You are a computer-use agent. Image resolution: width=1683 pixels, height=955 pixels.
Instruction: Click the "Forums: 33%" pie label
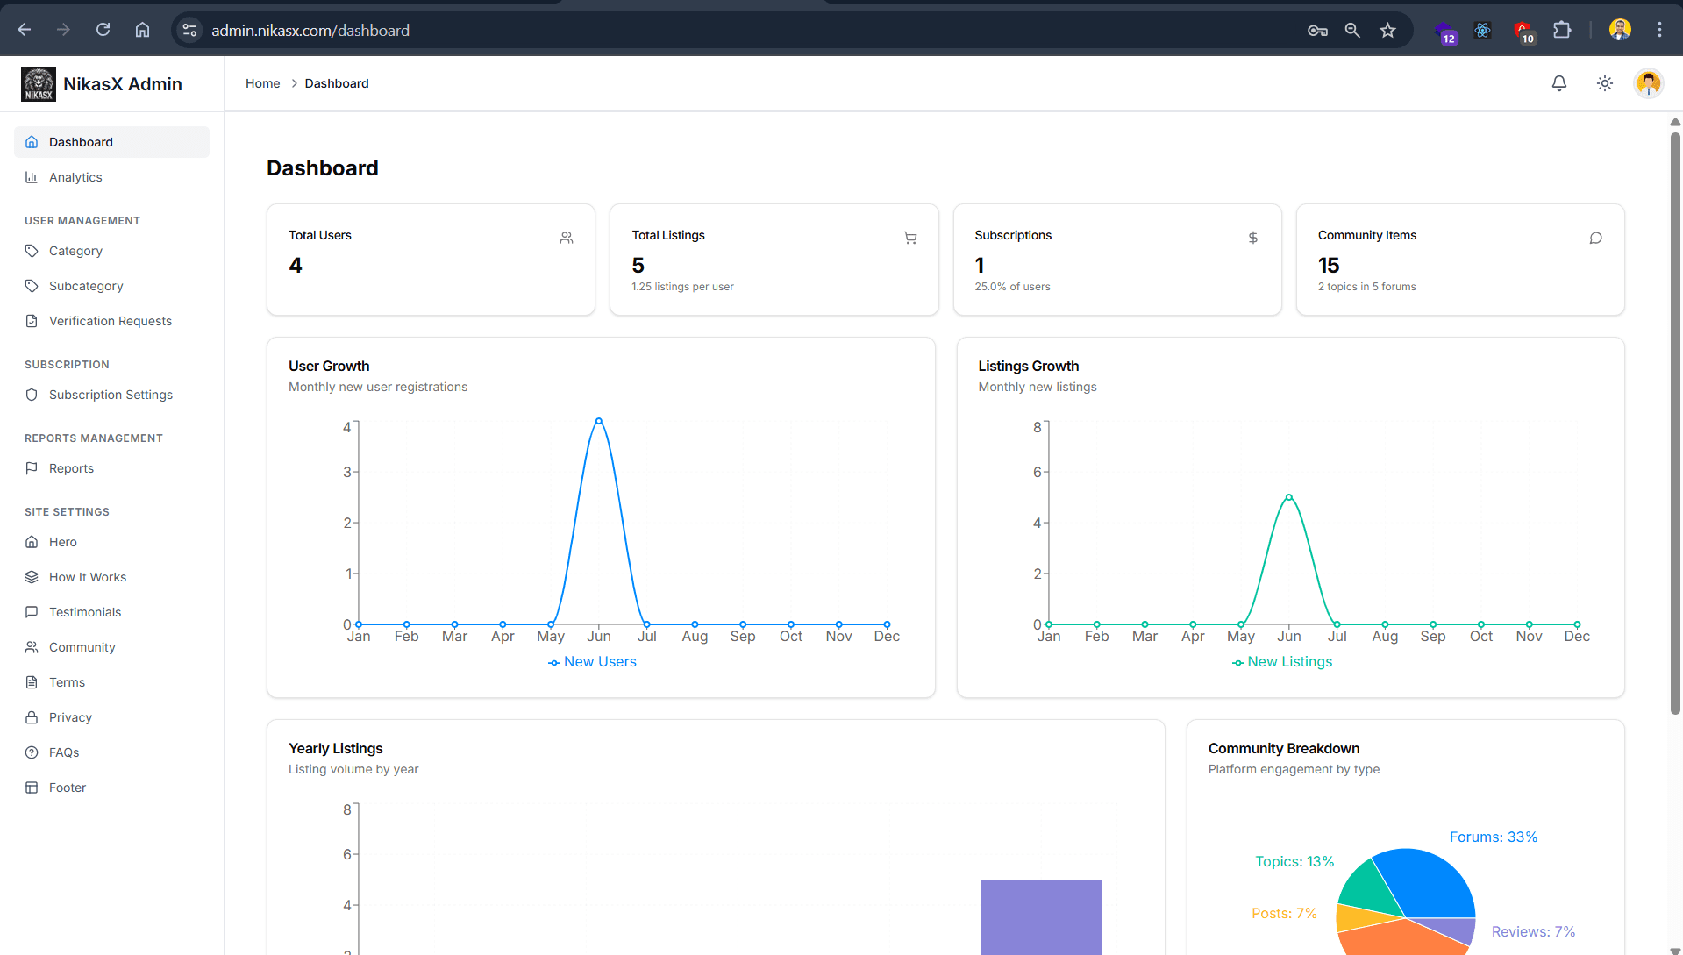(x=1493, y=837)
